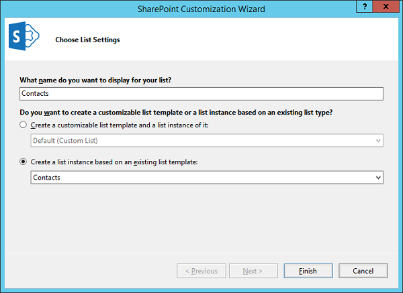
Task: Click the list display name text field
Action: pos(201,94)
